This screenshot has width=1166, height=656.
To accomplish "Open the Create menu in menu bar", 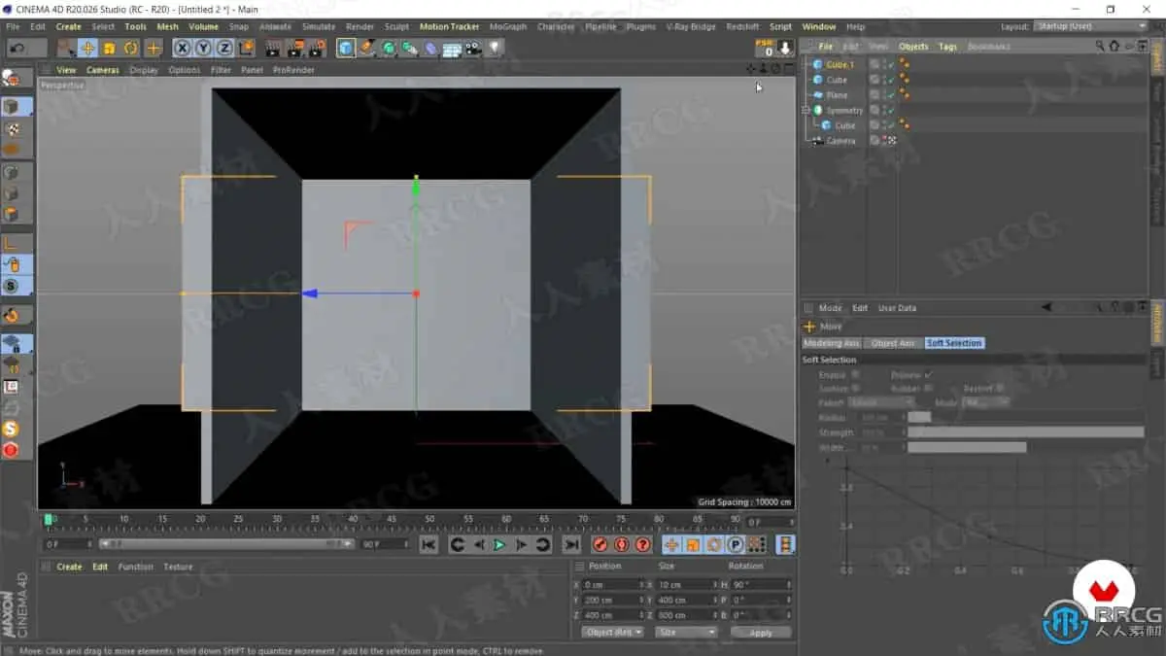I will (x=68, y=26).
